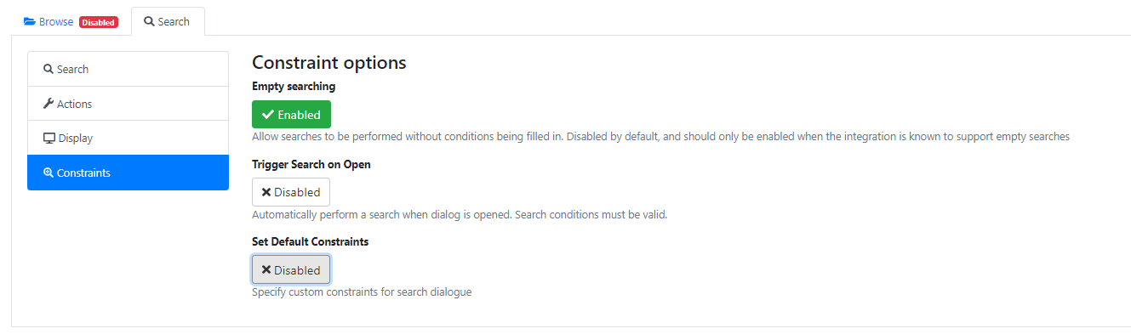The width and height of the screenshot is (1131, 334).
Task: Click the magnifier icon on Search tab
Action: point(149,21)
